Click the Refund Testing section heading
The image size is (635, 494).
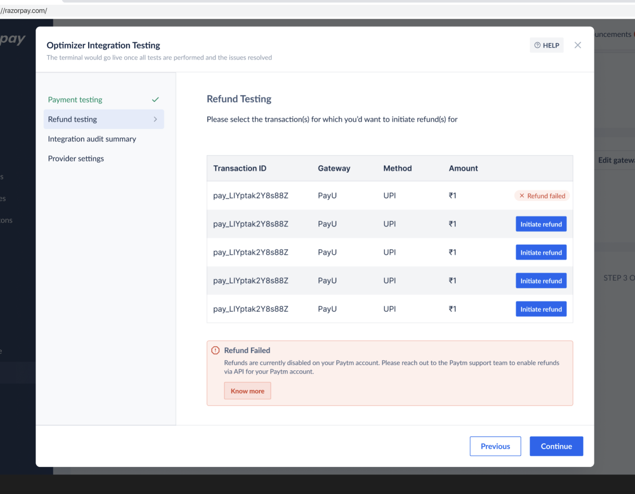[239, 99]
